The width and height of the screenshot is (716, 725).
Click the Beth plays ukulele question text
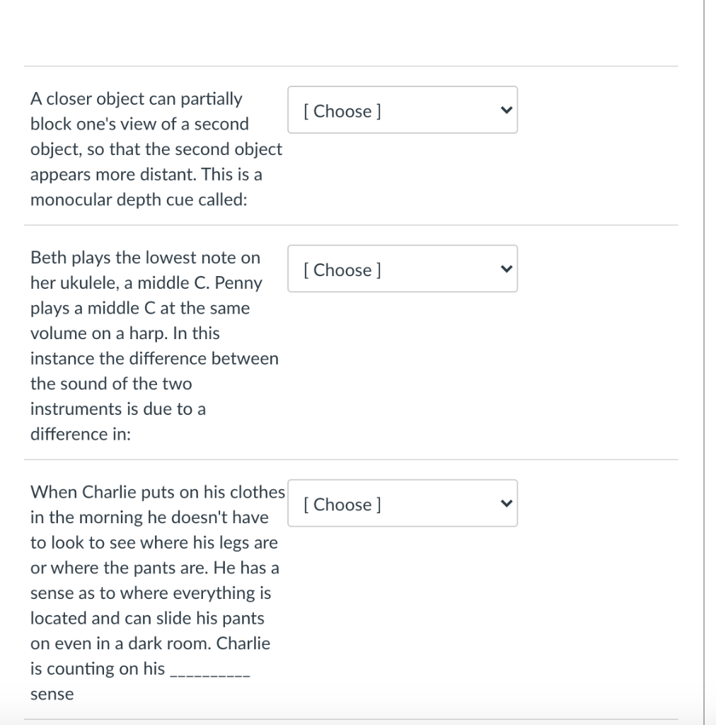(x=156, y=346)
